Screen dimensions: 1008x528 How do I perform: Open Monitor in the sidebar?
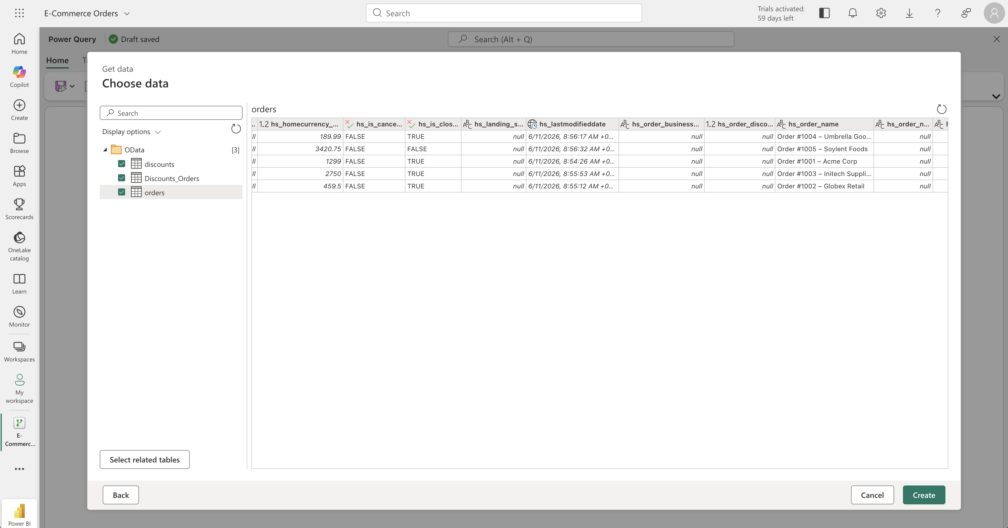pyautogui.click(x=19, y=317)
